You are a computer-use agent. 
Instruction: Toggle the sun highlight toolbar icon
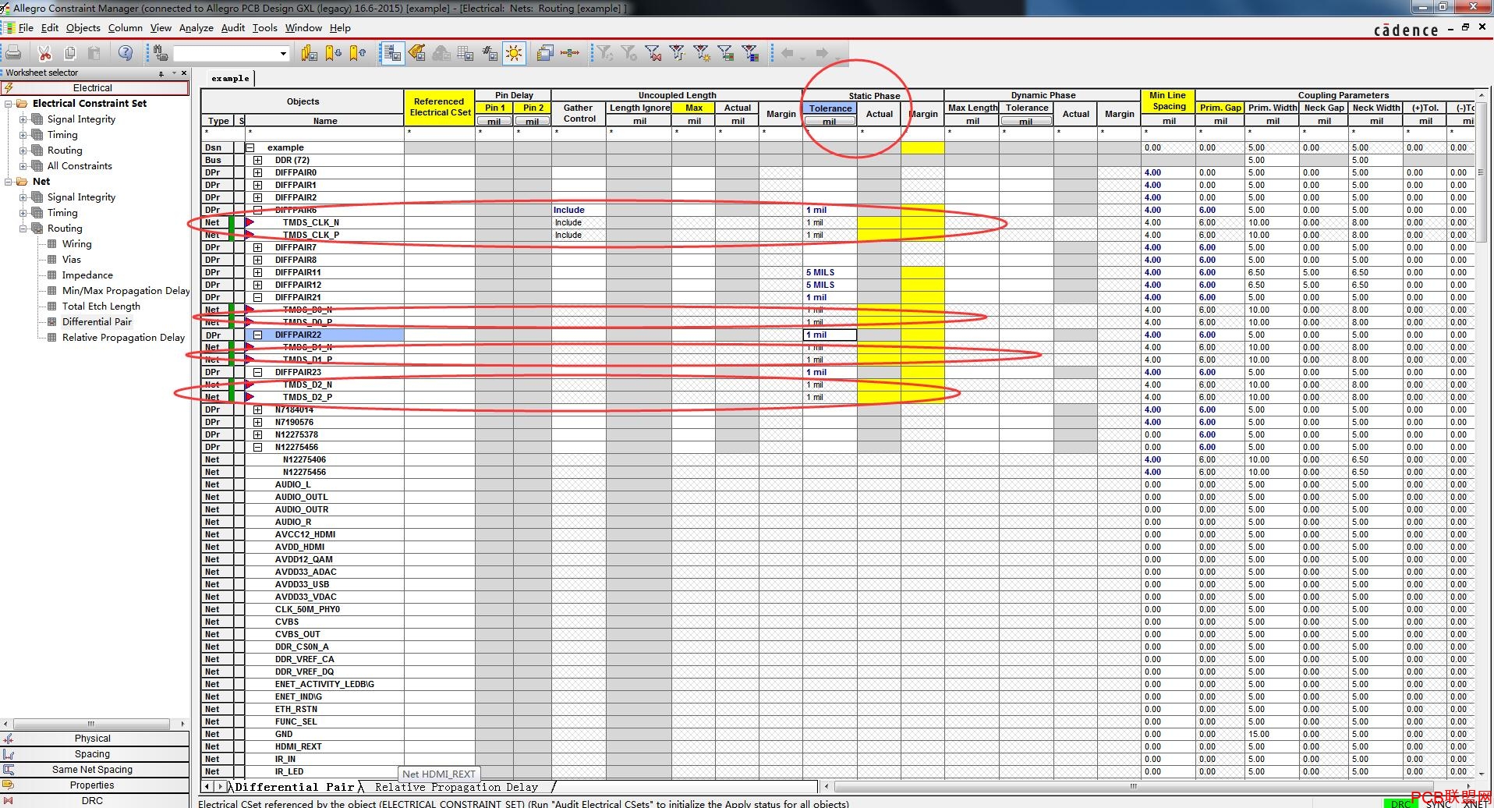tap(514, 53)
